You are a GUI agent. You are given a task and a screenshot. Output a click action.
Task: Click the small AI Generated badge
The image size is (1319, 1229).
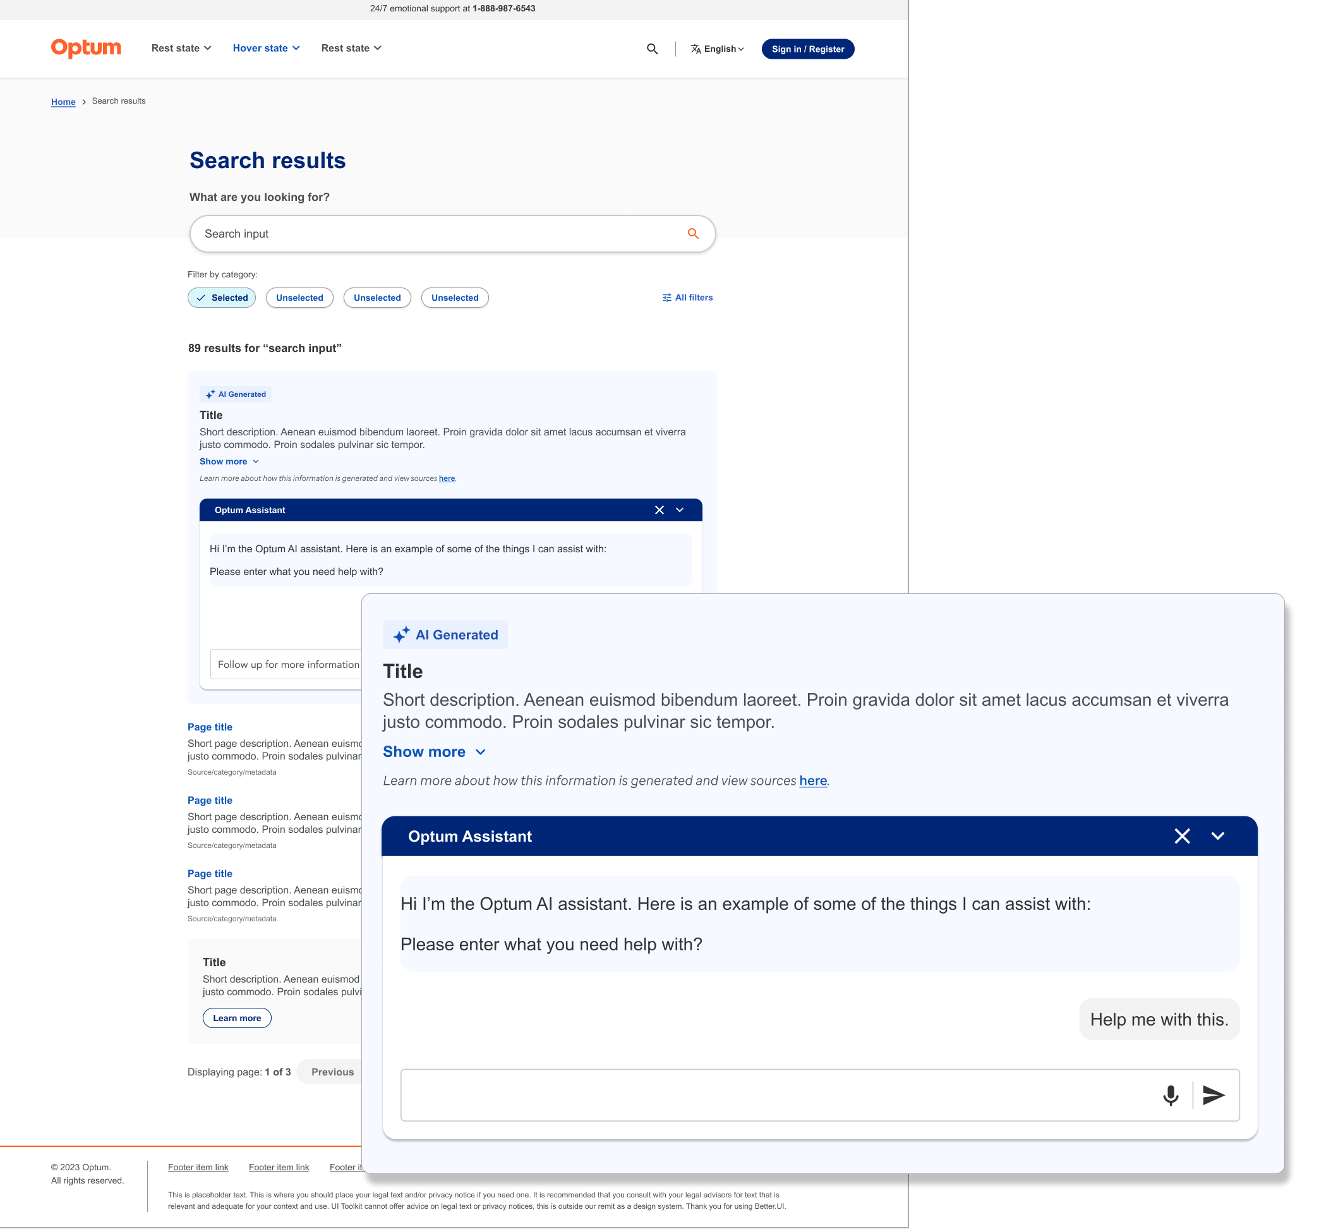pos(236,394)
